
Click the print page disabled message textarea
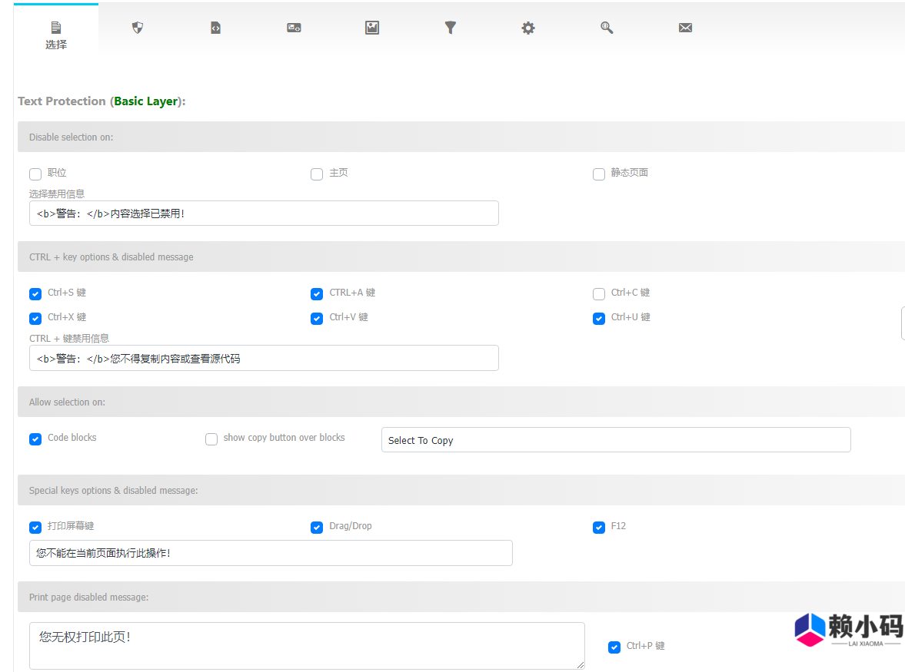click(x=306, y=645)
